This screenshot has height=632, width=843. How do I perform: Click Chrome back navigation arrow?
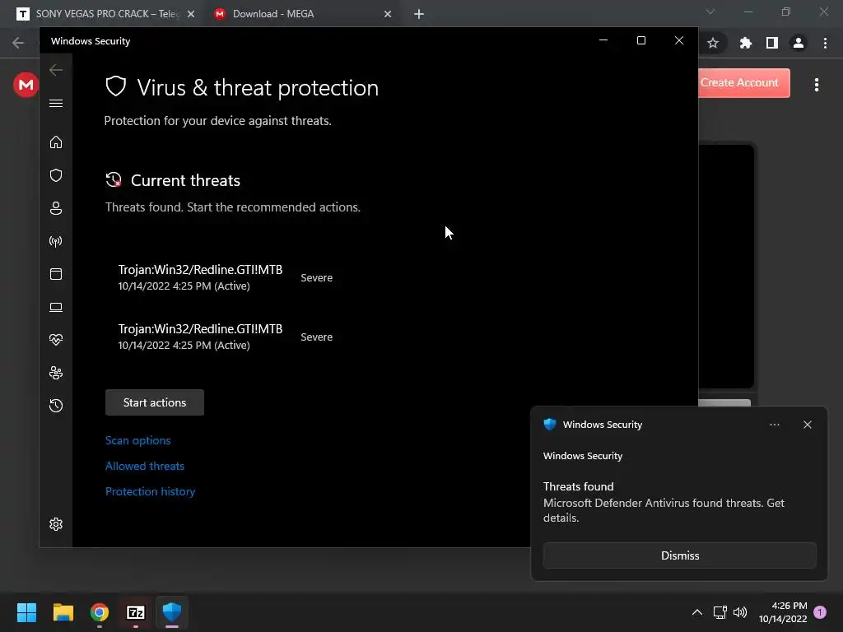click(x=18, y=43)
